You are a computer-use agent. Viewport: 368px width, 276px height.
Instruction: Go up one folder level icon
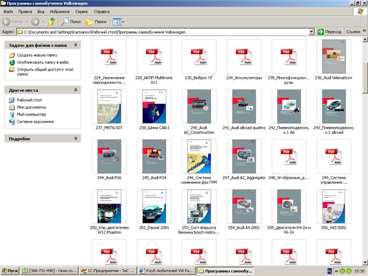[x=52, y=22]
